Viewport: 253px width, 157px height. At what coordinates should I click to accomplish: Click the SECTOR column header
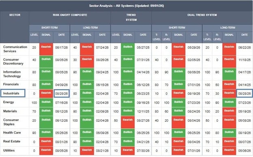pos(15,15)
